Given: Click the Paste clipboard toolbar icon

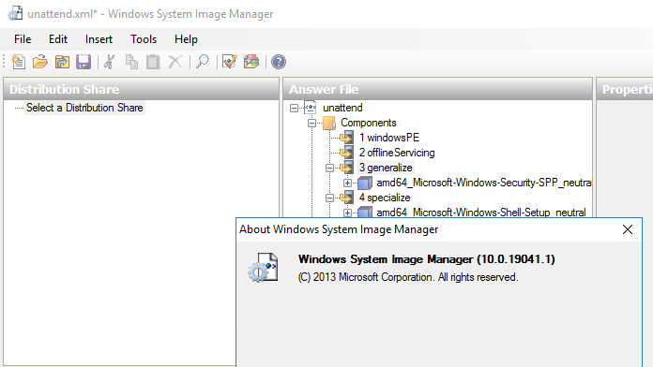Looking at the screenshot, I should coord(153,62).
